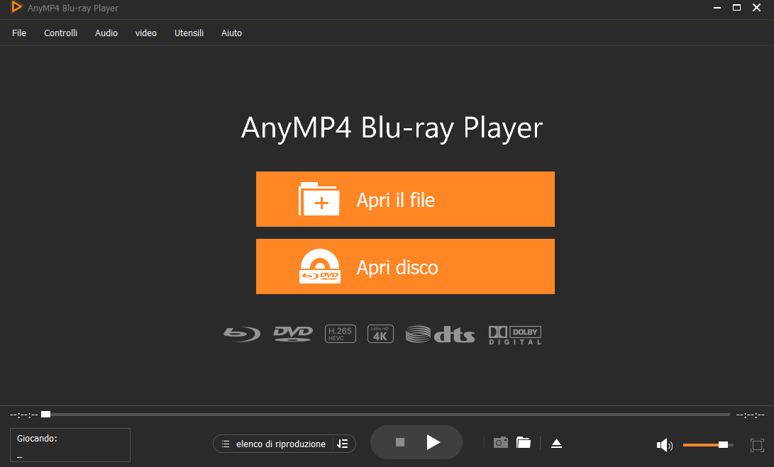Click the playback progress bar
774x467 pixels.
(x=385, y=415)
